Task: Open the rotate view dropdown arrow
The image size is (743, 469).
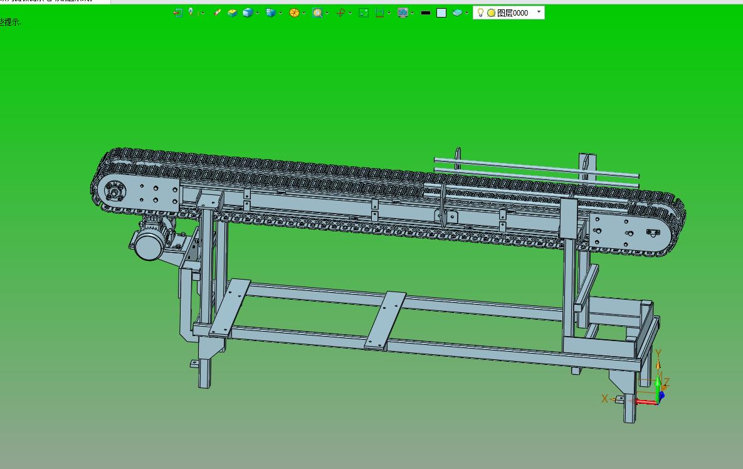Action: point(350,13)
